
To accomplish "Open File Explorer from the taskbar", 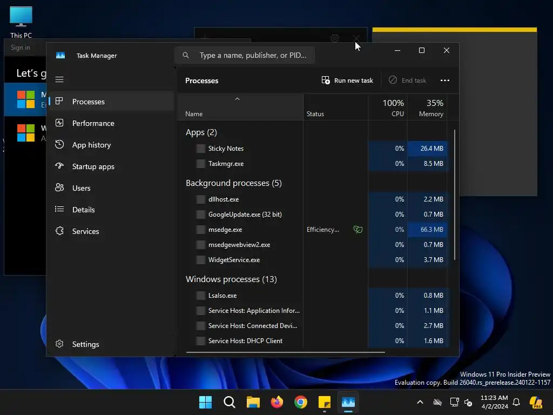I will point(253,402).
